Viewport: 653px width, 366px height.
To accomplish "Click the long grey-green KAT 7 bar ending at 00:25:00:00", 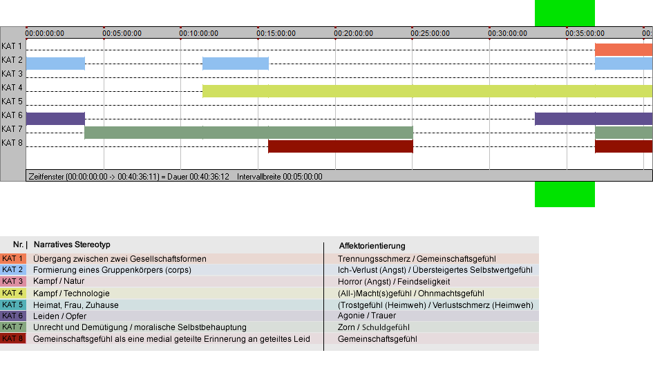I will [249, 133].
